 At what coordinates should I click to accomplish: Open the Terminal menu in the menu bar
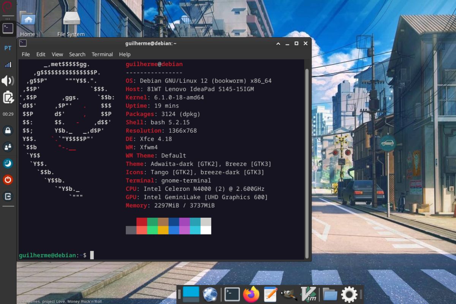(x=102, y=54)
